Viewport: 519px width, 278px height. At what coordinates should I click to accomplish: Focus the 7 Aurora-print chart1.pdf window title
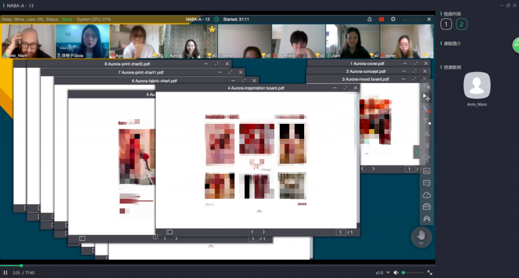pyautogui.click(x=141, y=73)
